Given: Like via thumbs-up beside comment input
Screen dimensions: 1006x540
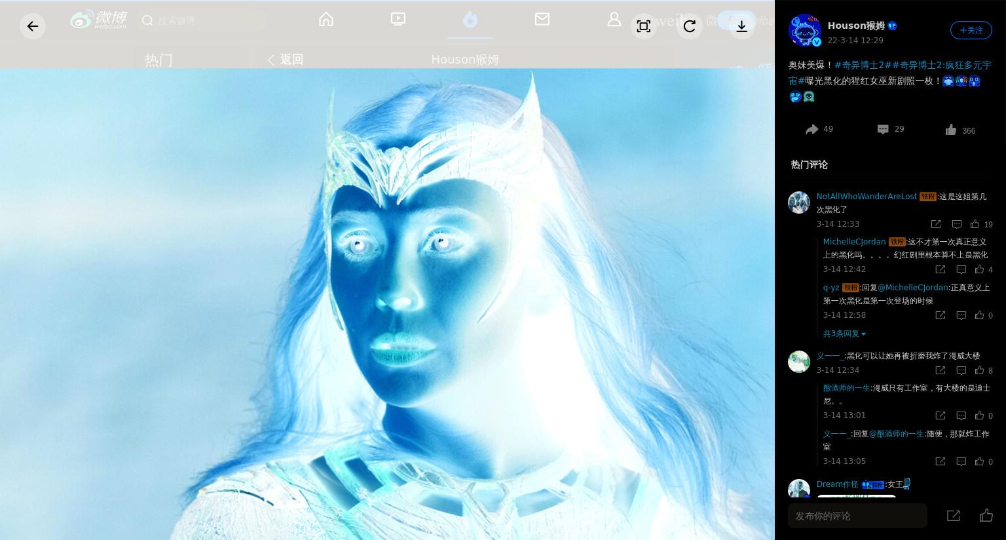Looking at the screenshot, I should [x=986, y=516].
